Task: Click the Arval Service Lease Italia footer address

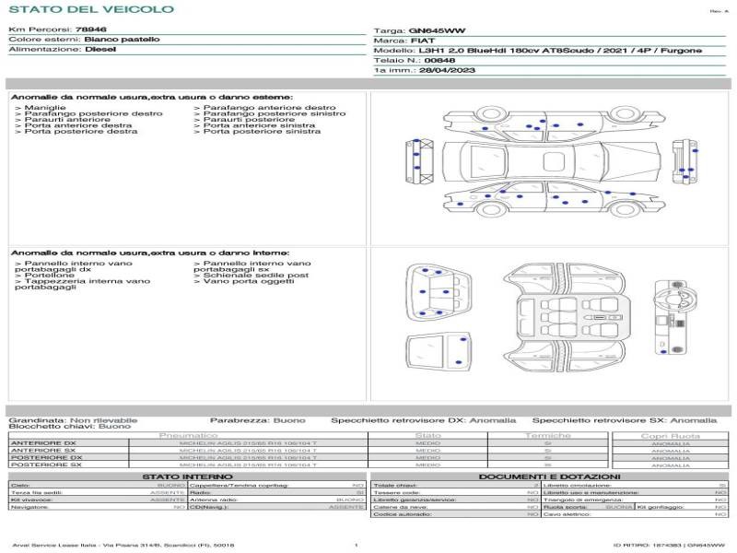Action: [x=123, y=545]
